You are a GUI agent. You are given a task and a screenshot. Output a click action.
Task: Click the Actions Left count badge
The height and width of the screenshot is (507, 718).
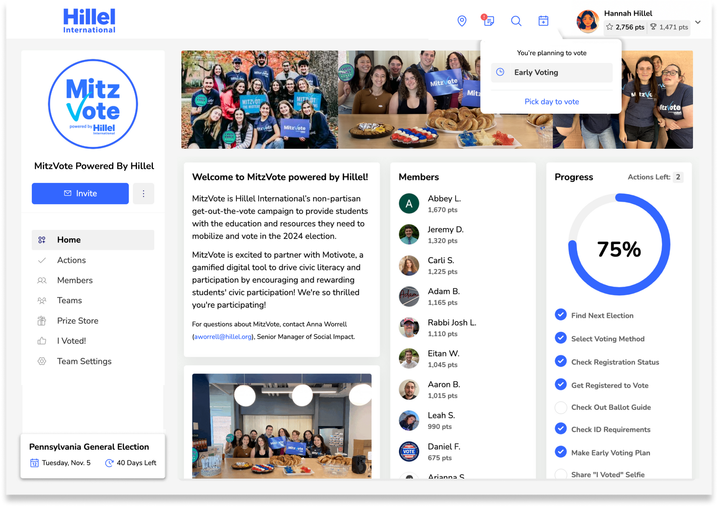pyautogui.click(x=678, y=177)
